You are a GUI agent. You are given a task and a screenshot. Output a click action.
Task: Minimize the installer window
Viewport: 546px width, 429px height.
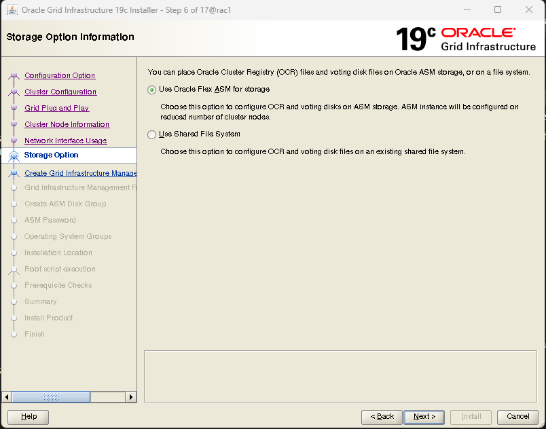(x=467, y=10)
